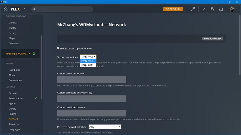Click the search magnifier icon
The height and width of the screenshot is (135, 241).
pyautogui.click(x=34, y=9)
